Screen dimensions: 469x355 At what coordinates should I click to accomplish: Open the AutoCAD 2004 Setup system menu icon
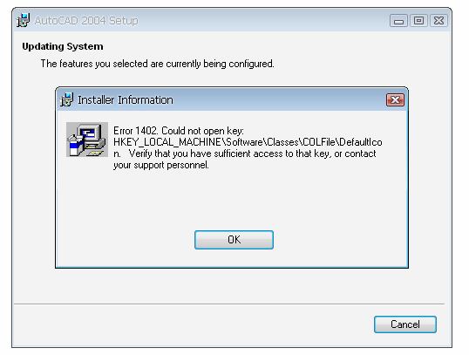23,20
